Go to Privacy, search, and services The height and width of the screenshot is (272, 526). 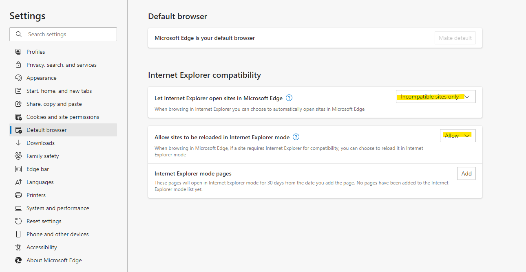click(63, 65)
